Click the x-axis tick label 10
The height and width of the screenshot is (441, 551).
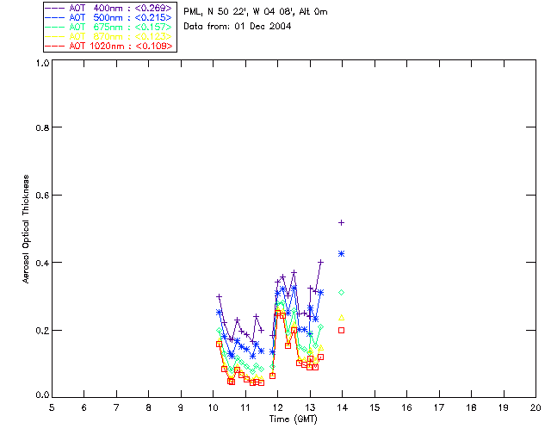213,407
